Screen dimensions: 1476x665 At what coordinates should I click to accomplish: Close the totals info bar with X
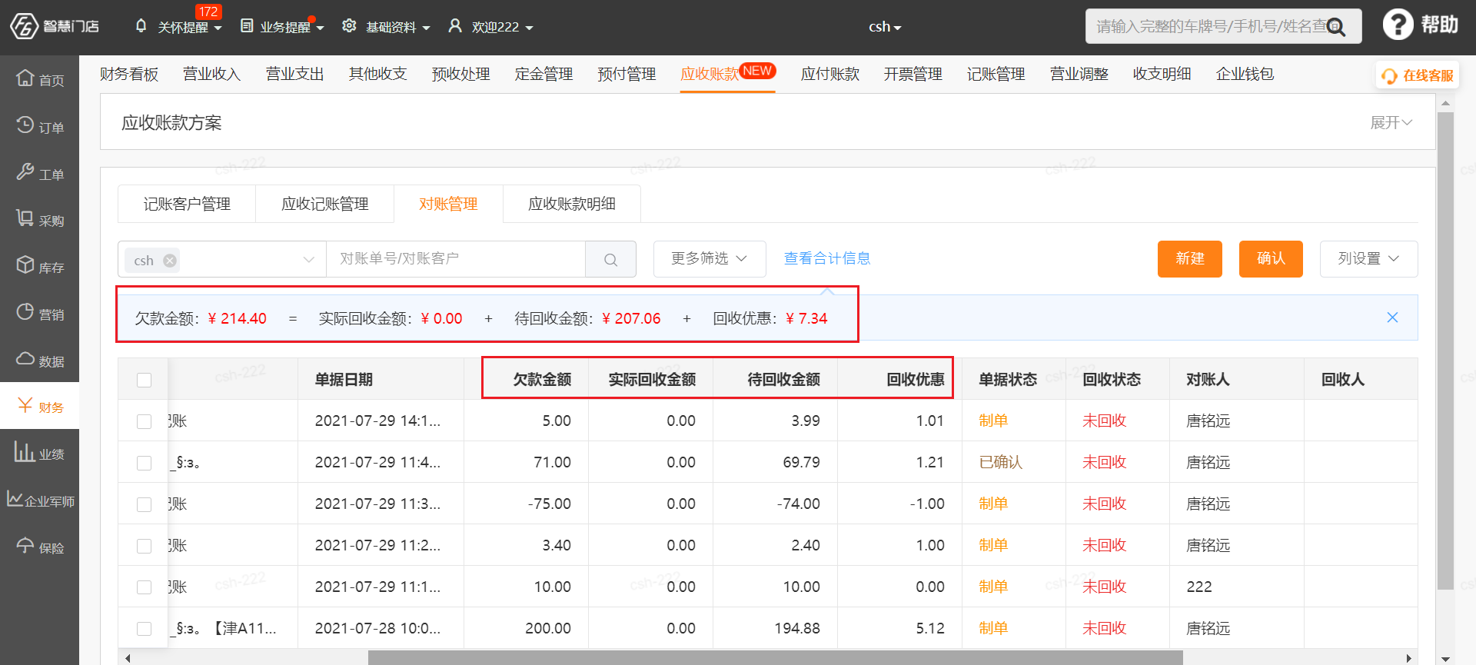pyautogui.click(x=1392, y=318)
